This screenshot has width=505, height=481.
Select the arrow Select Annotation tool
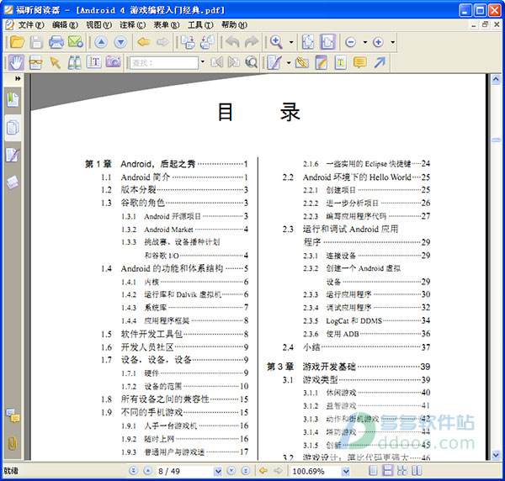point(56,62)
